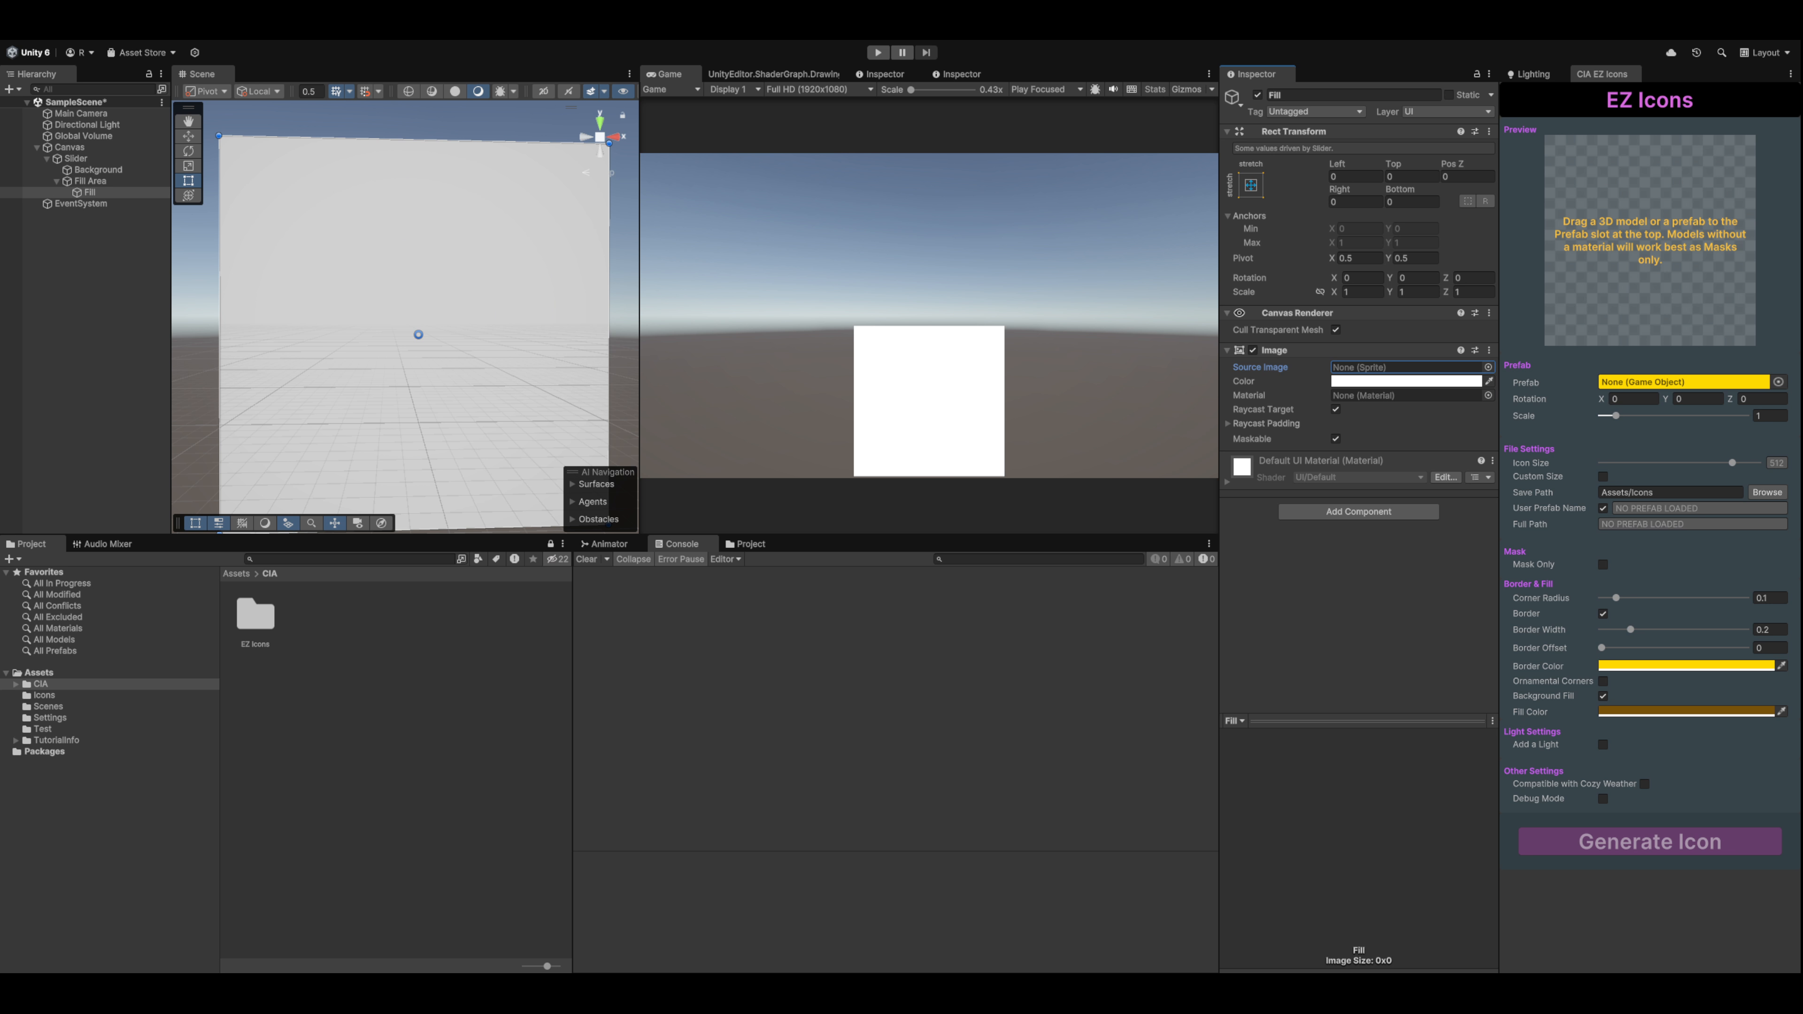
Task: Enable Add a Light checkbox
Action: click(1603, 745)
